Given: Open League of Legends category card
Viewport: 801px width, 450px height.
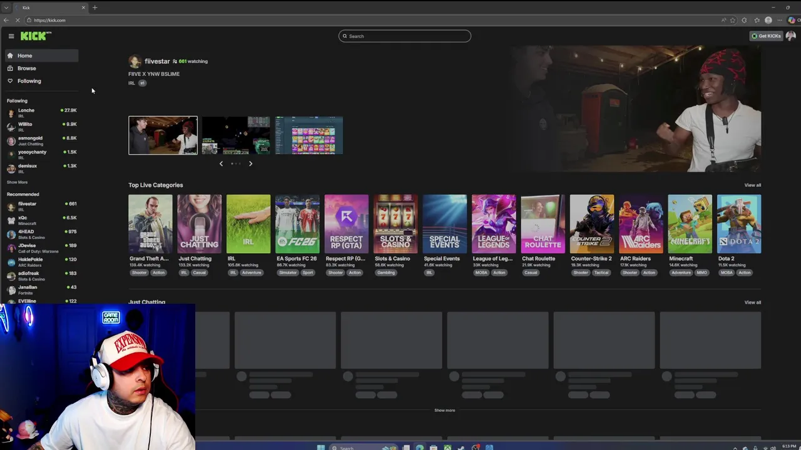Looking at the screenshot, I should [x=494, y=224].
